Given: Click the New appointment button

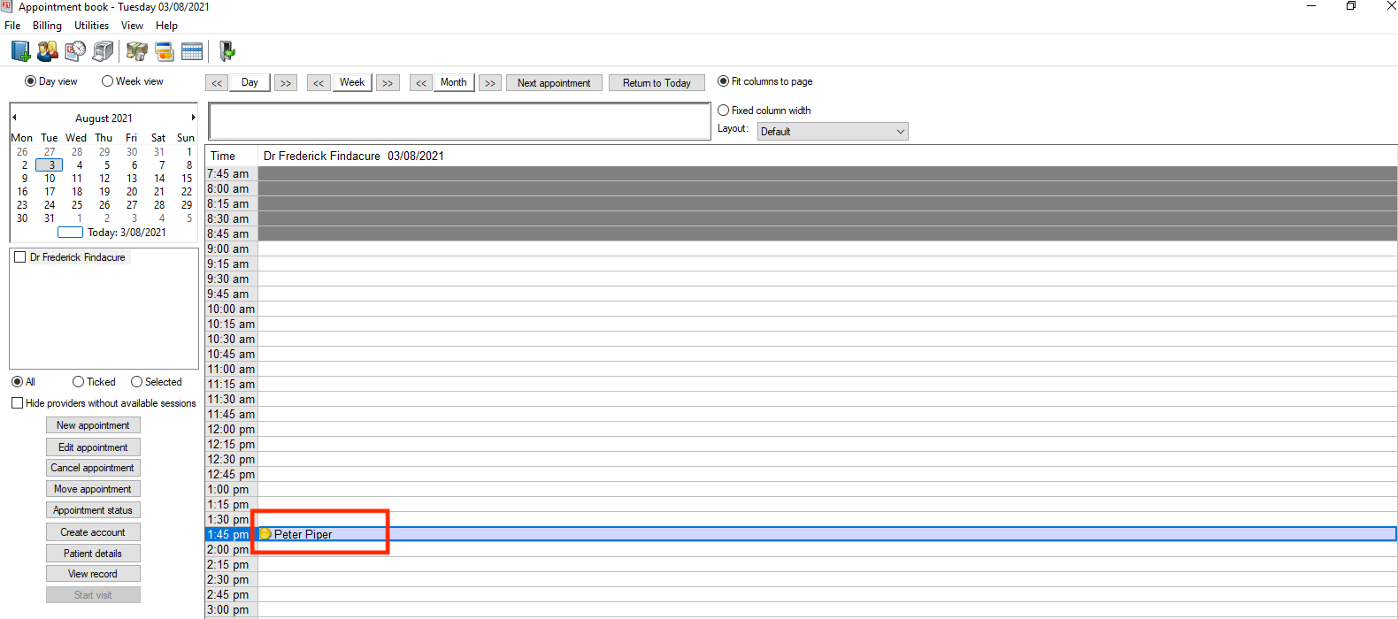Looking at the screenshot, I should [x=93, y=425].
